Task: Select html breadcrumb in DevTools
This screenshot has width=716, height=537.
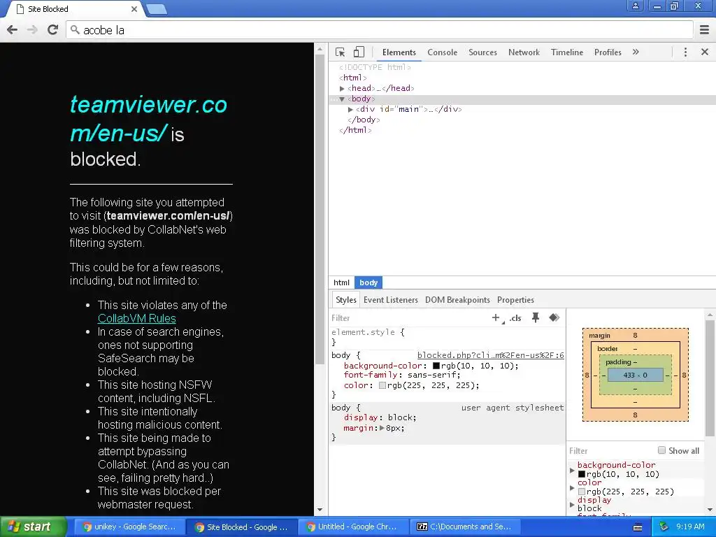Action: click(x=341, y=282)
